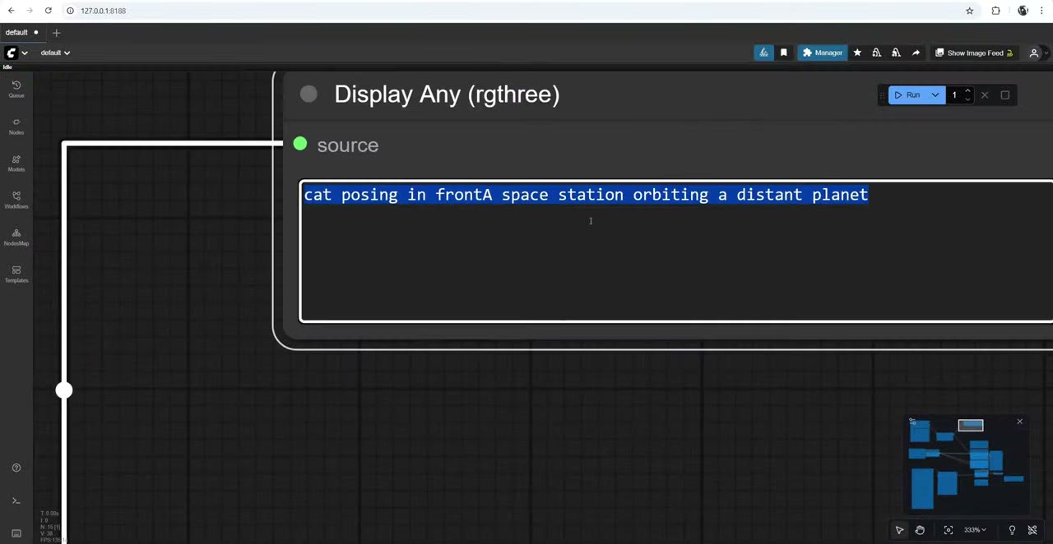Activate the hand pan mode icon
Screen dimensions: 1053x544
click(x=920, y=530)
